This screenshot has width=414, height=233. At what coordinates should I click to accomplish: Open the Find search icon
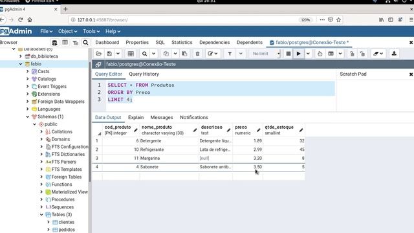tap(144, 54)
